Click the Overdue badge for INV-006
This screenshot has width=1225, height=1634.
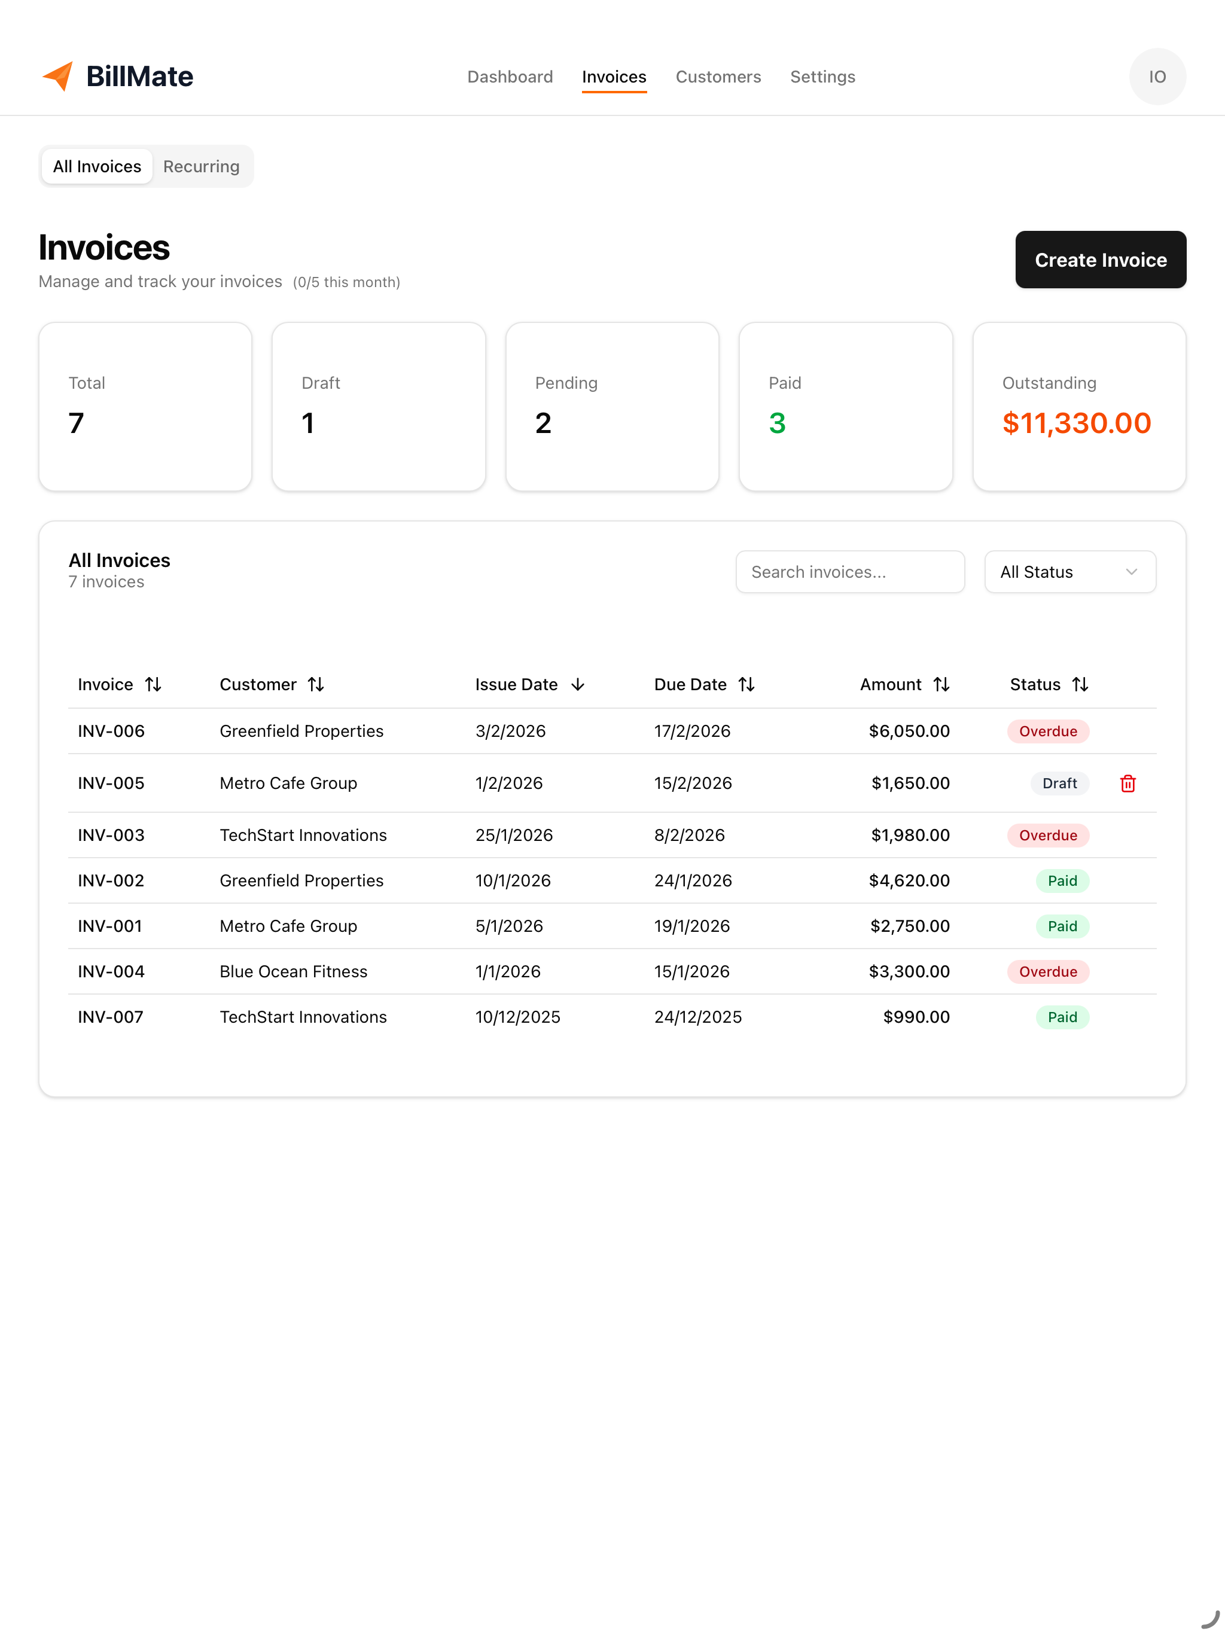[x=1048, y=730]
